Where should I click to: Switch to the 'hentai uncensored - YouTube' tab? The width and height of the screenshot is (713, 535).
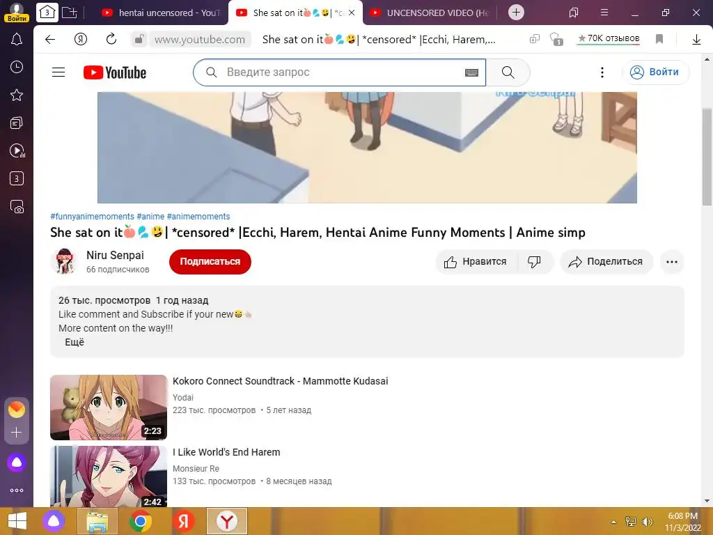coord(162,13)
